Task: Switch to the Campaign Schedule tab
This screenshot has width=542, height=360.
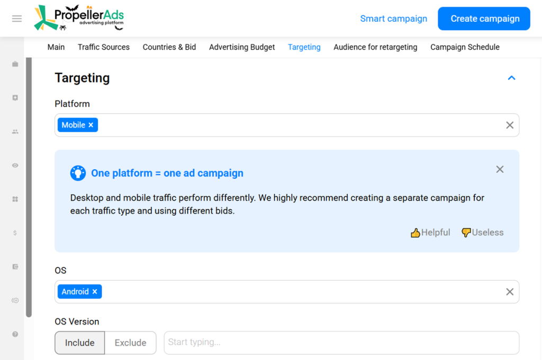Action: pos(465,47)
